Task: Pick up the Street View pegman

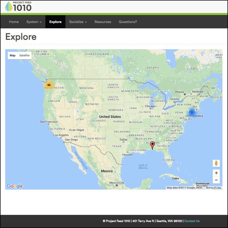Action: click(216, 163)
